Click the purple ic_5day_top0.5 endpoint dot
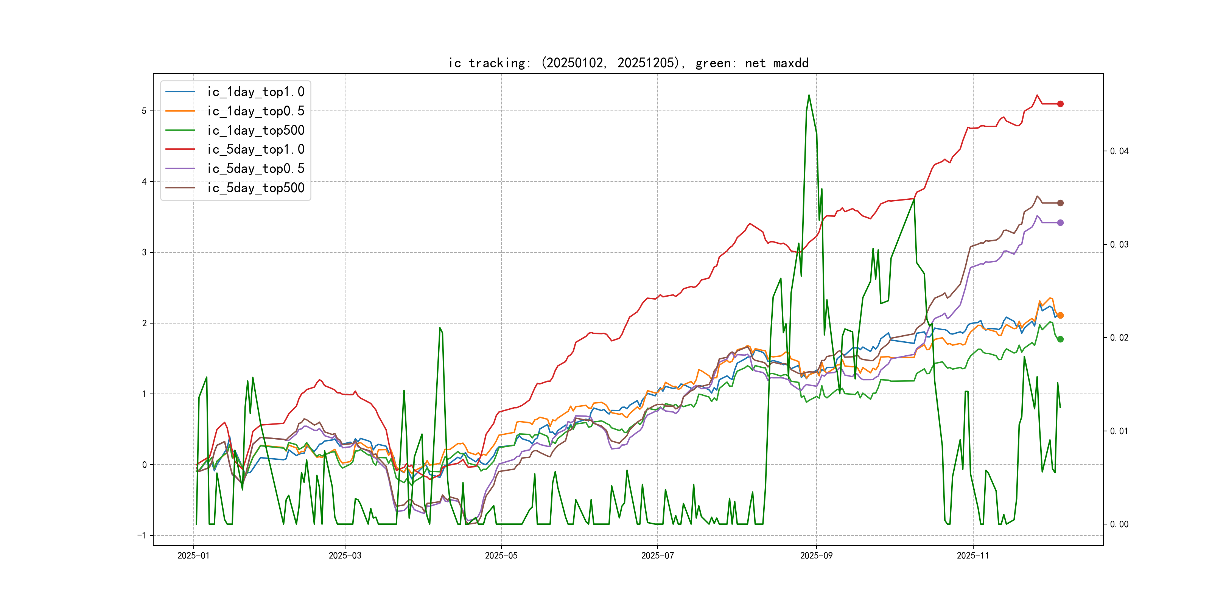 [x=1060, y=223]
